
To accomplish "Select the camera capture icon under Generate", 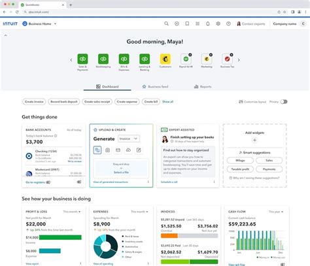I will coord(107,150).
